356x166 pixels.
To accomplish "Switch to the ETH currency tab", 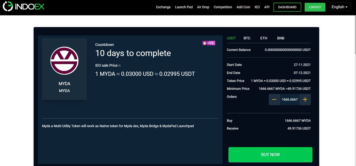I will pyautogui.click(x=264, y=38).
